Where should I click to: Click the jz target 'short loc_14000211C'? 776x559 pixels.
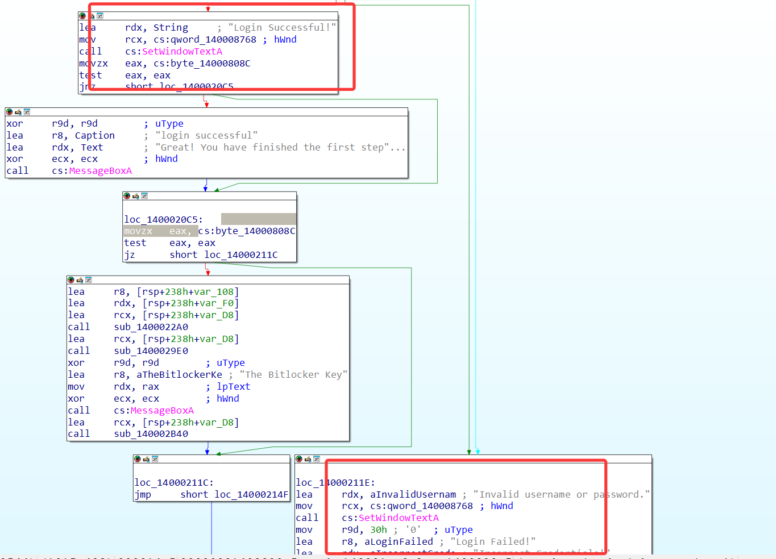coord(224,255)
